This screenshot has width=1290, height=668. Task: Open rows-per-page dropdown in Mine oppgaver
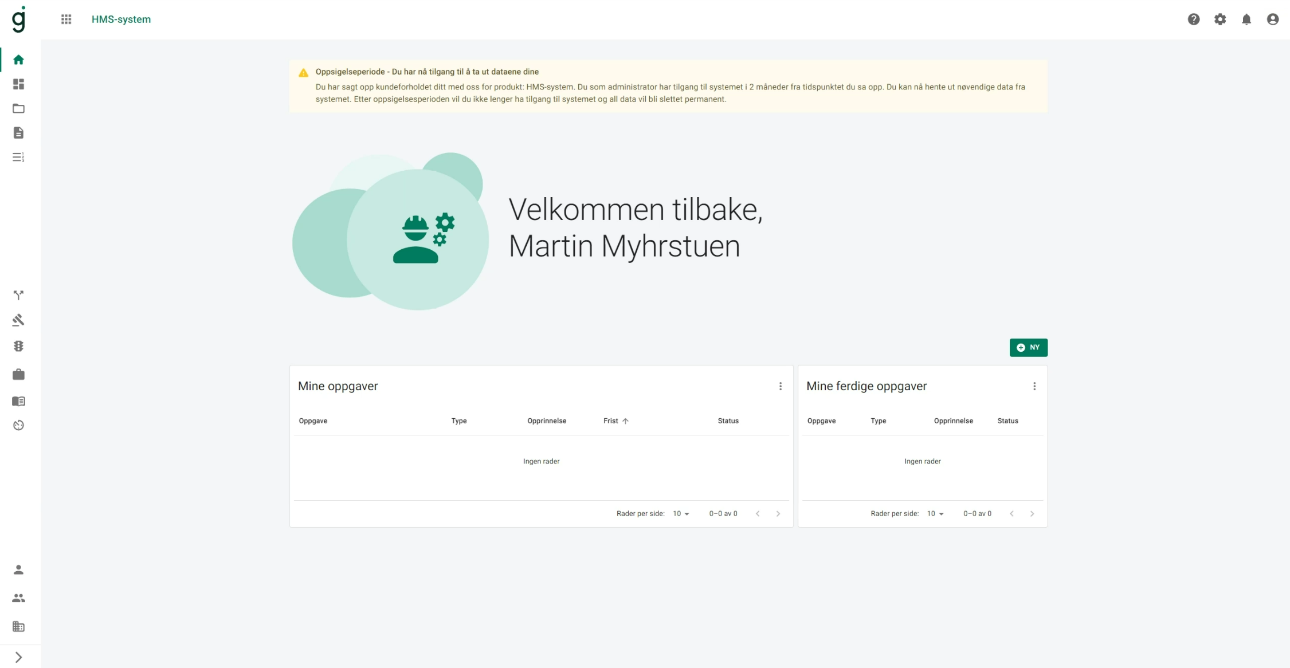(681, 513)
